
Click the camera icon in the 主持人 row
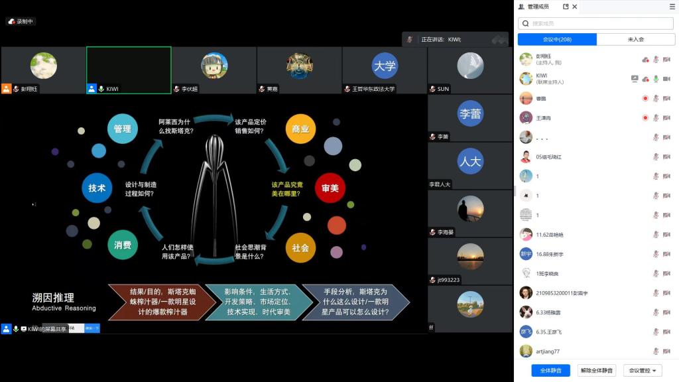[x=667, y=59]
